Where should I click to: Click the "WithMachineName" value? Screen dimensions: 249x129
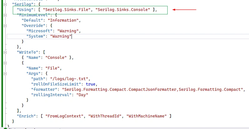pos(146,116)
